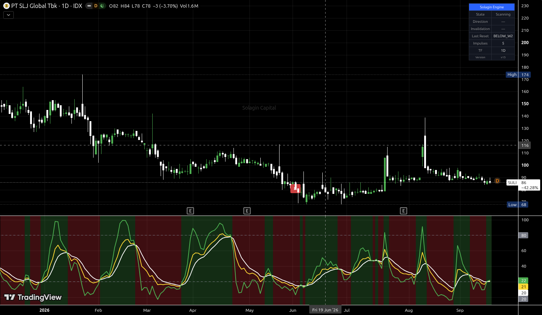The image size is (542, 315).
Task: Click the Impulses label cell
Action: [x=480, y=43]
